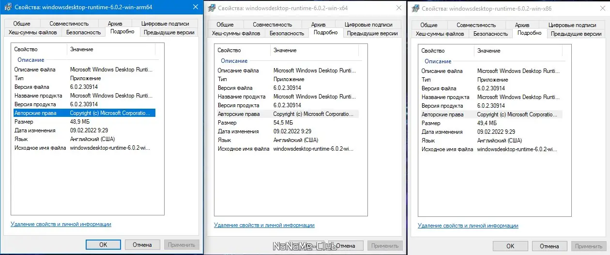The height and width of the screenshot is (255, 610).
Task: Click installer icon in x64 window title
Action: [x=211, y=8]
